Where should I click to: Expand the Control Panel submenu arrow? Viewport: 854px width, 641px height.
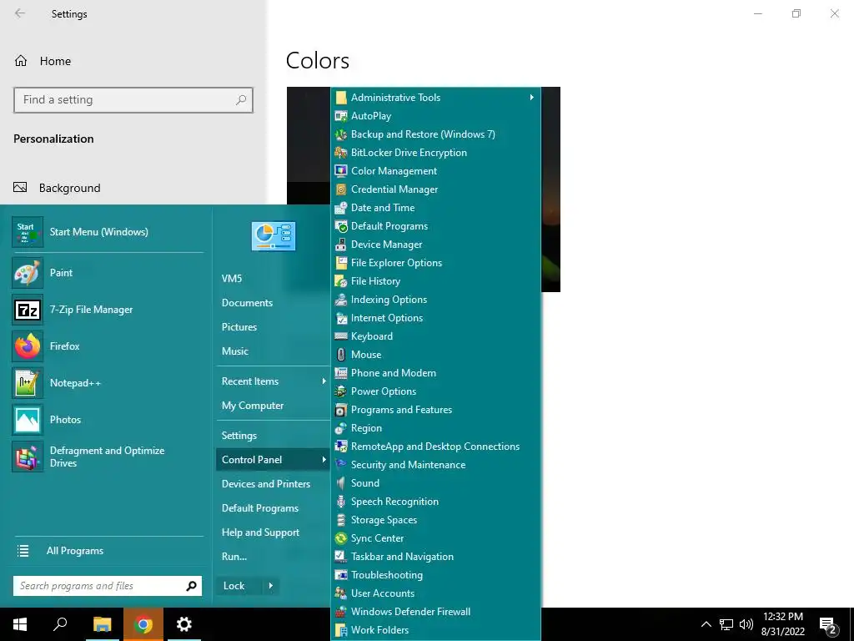[324, 460]
